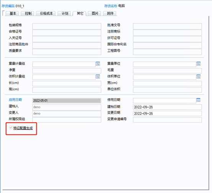Open lookup icon for 重量单位 field
Image resolution: width=212 pixels, height=193 pixels.
tap(198, 64)
